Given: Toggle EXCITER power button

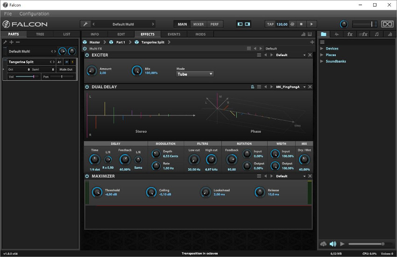Looking at the screenshot, I should pyautogui.click(x=87, y=55).
